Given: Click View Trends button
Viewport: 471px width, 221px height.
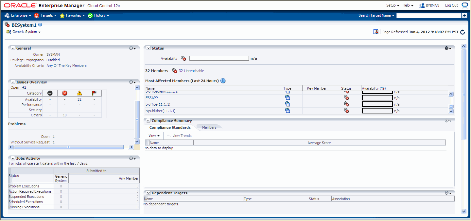Looking at the screenshot, I should click(x=179, y=136).
